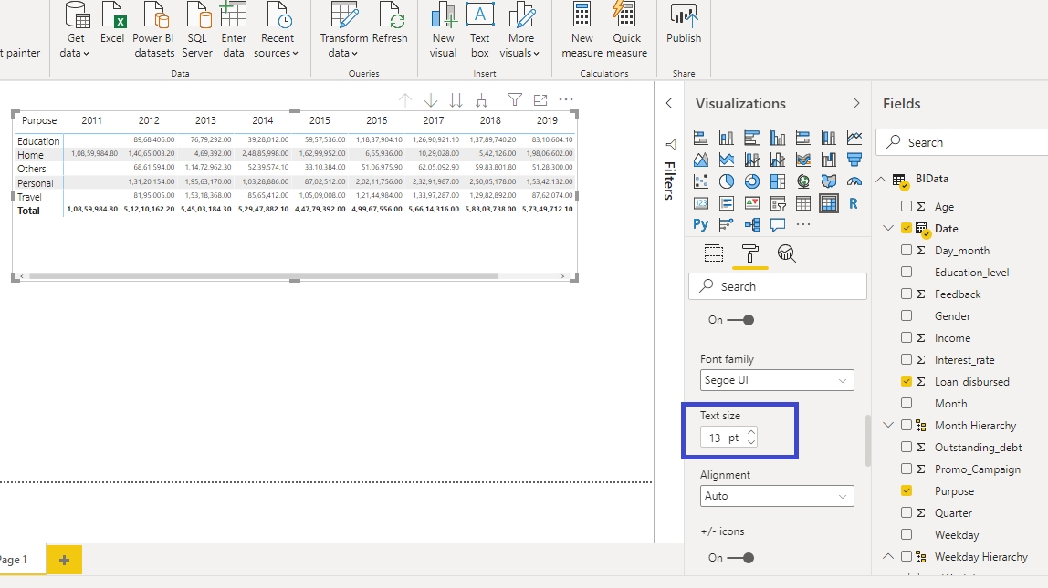The width and height of the screenshot is (1048, 588).
Task: Click the focus mode icon on visual
Action: 540,100
